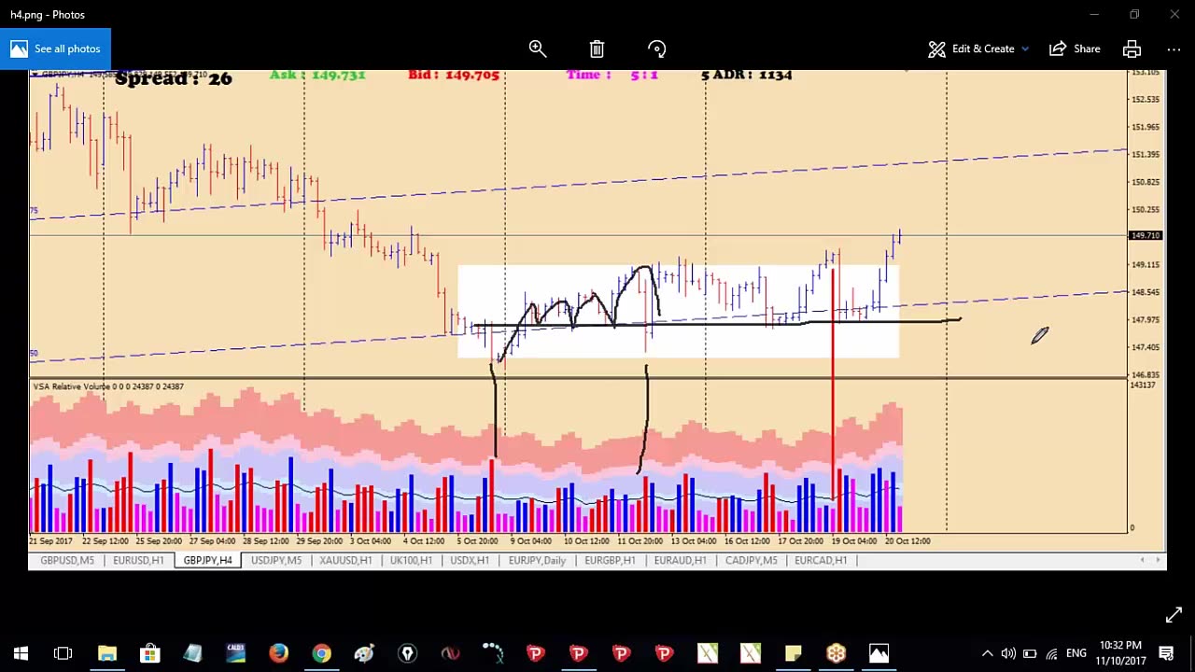The width and height of the screenshot is (1195, 672).
Task: Click the Spread: 26 label on the chart
Action: (x=173, y=79)
